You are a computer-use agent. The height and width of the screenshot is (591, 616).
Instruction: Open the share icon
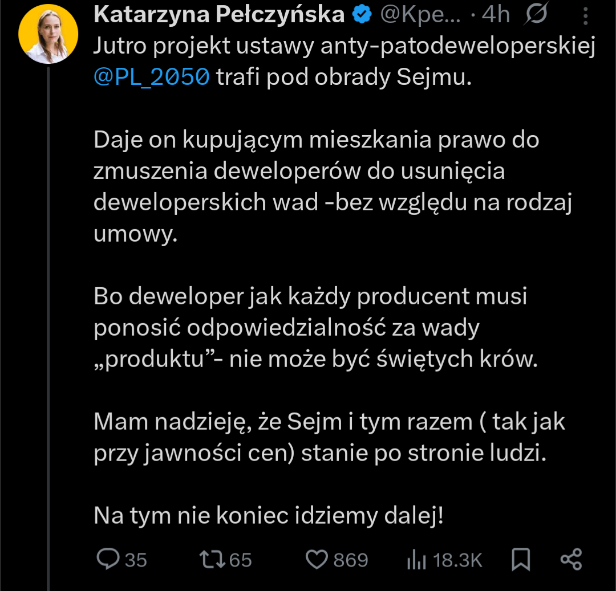[571, 560]
